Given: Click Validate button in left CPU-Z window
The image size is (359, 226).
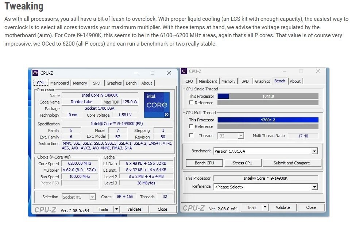Looking at the screenshot, I should [134, 209].
